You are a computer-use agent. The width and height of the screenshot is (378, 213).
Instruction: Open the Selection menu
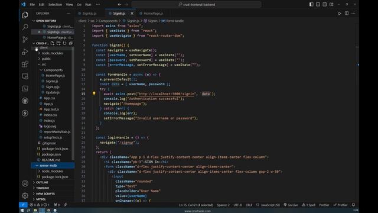(x=55, y=4)
